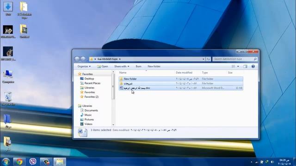The height and width of the screenshot is (166, 296).
Task: Click Abdalah tupe in the address path
Action: [x=108, y=59]
